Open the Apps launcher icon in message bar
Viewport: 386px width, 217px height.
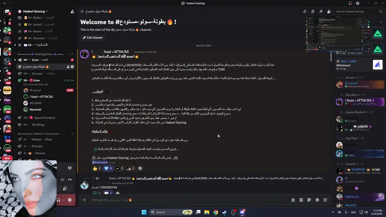325,200
